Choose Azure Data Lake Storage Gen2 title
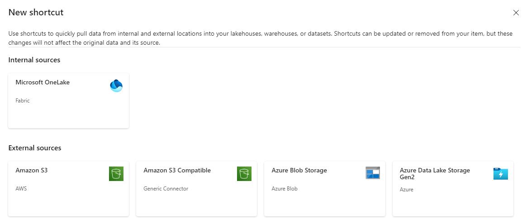This screenshot has height=218, width=522. tap(435, 174)
